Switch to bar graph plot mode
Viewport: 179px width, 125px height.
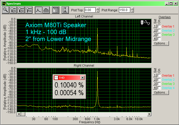[46, 10]
